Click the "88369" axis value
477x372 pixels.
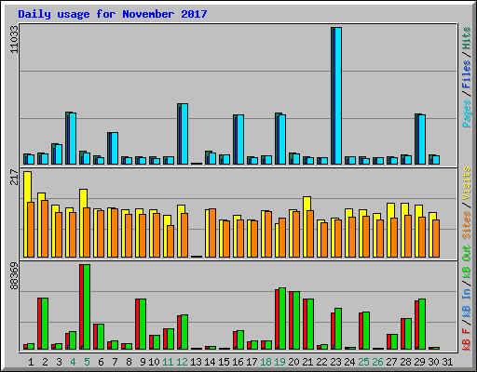click(14, 275)
